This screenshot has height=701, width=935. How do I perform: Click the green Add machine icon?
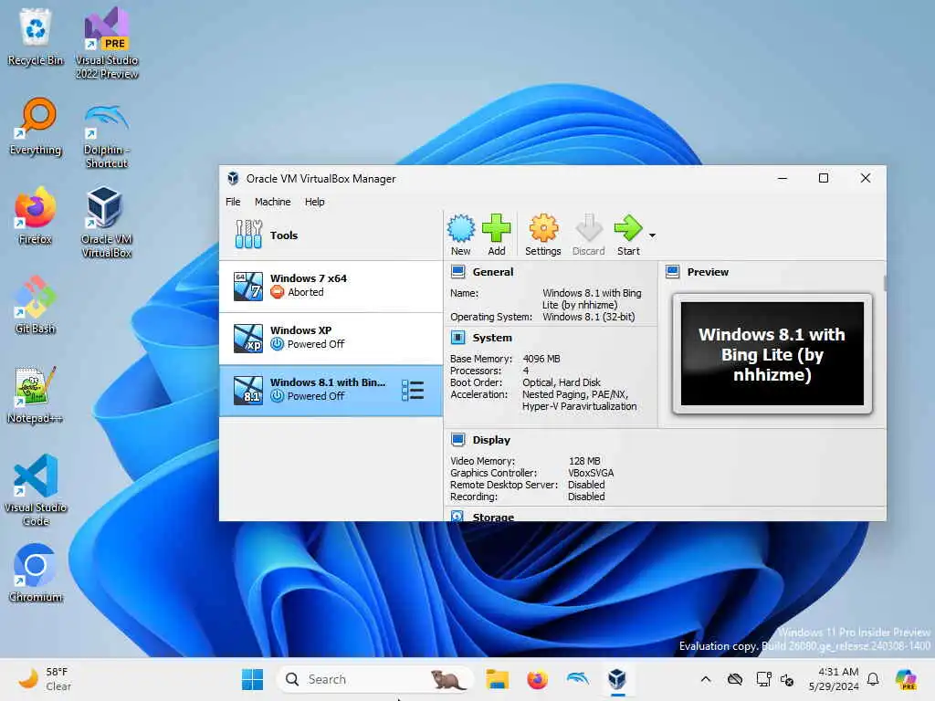coord(496,235)
